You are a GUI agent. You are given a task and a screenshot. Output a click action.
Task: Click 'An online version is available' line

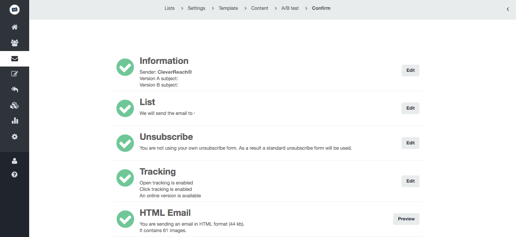170,196
